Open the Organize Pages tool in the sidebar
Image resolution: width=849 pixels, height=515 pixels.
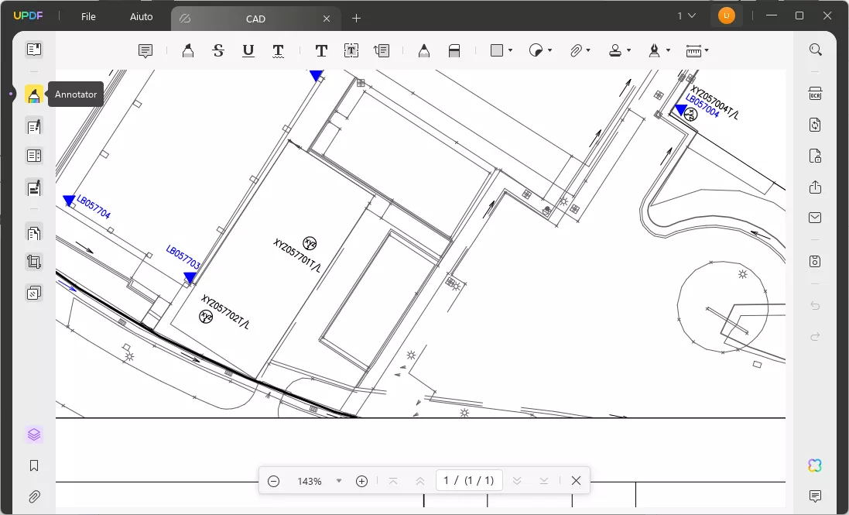33,233
